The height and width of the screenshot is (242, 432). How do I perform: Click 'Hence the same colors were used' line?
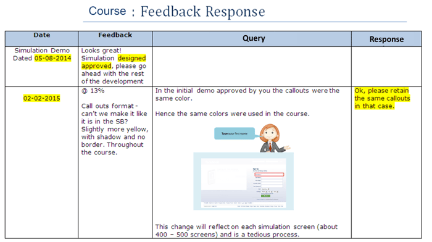(232, 114)
